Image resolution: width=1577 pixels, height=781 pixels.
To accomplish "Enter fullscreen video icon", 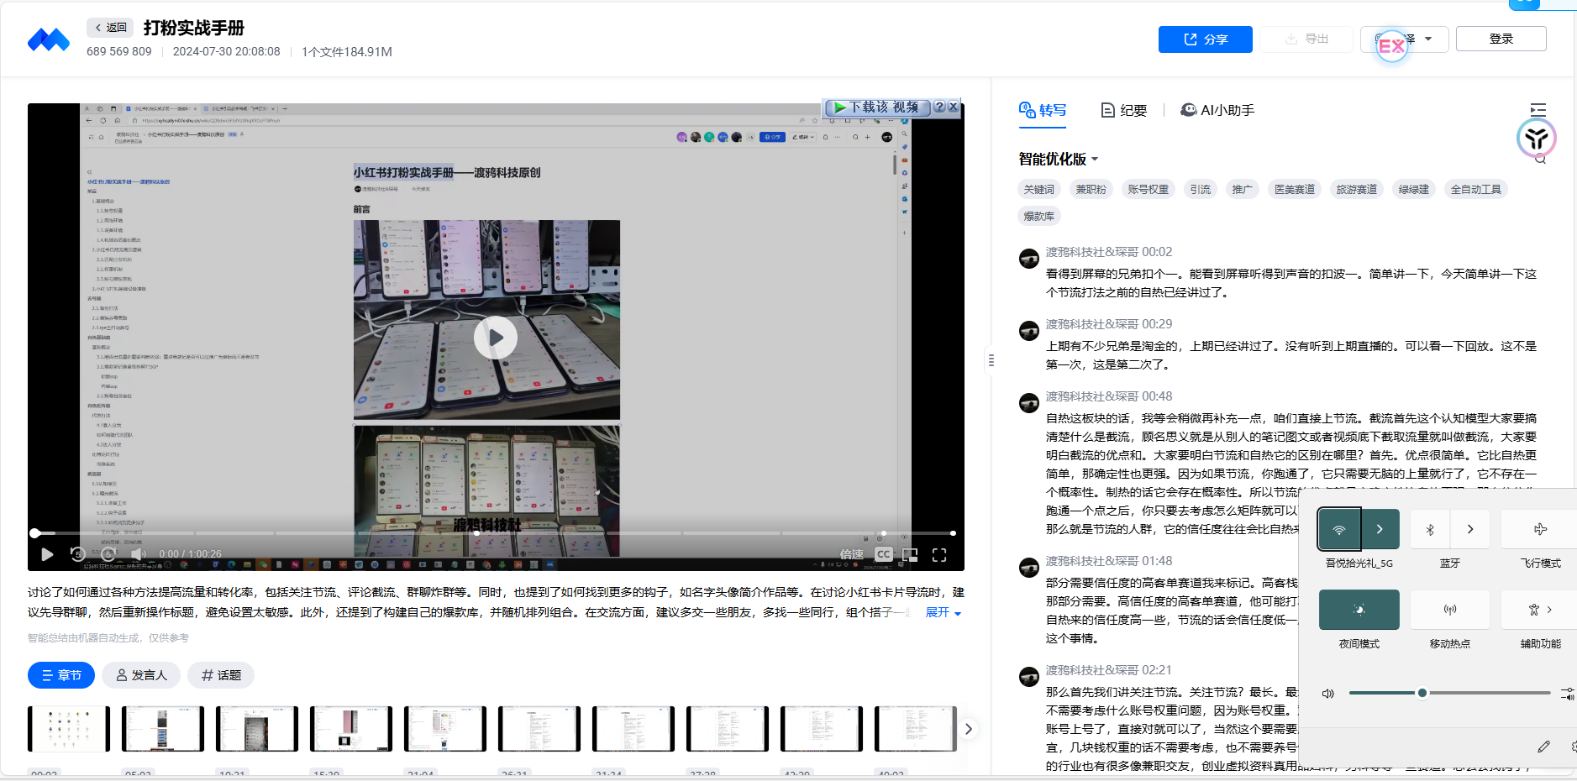I will [939, 554].
